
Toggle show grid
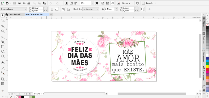(107, 3)
